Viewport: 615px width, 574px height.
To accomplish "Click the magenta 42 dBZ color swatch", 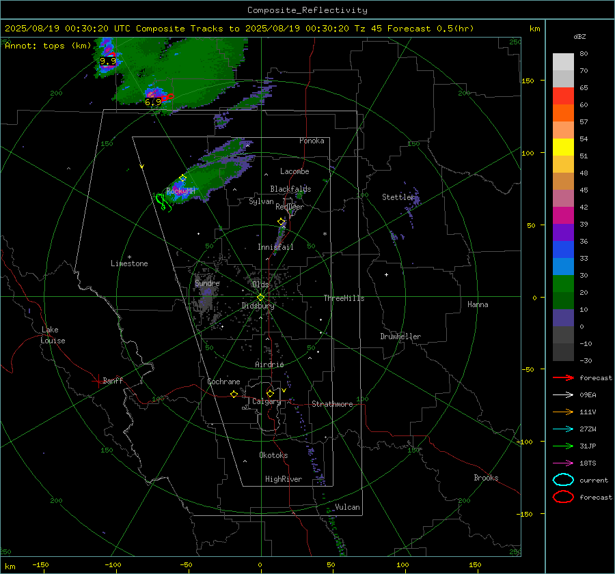I will pyautogui.click(x=563, y=216).
